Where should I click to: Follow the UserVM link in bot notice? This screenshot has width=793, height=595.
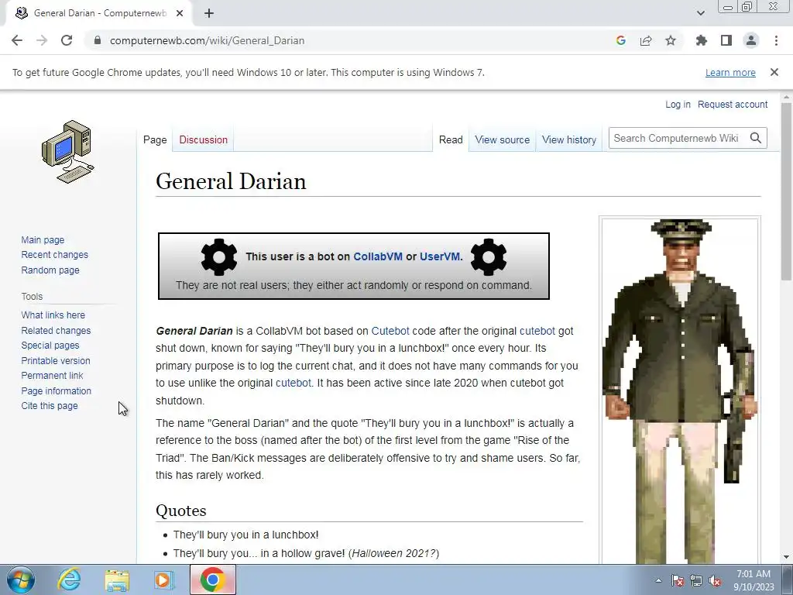pos(440,256)
